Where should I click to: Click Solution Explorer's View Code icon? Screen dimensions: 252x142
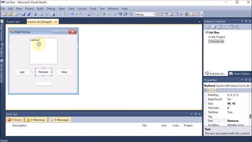coord(226,27)
